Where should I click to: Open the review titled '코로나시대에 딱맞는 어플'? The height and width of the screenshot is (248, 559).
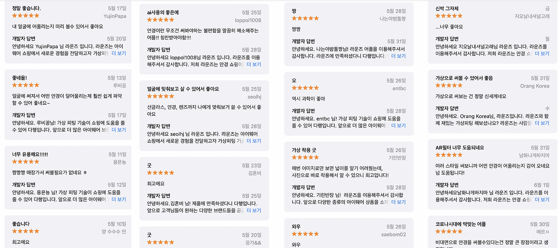tap(492, 232)
